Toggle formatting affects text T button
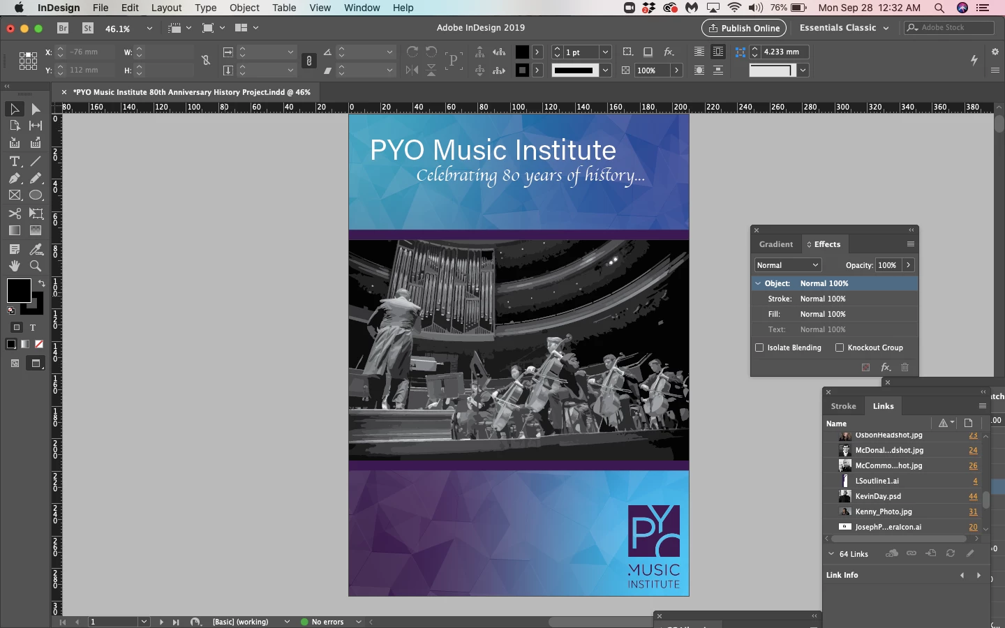This screenshot has width=1005, height=628. click(33, 327)
